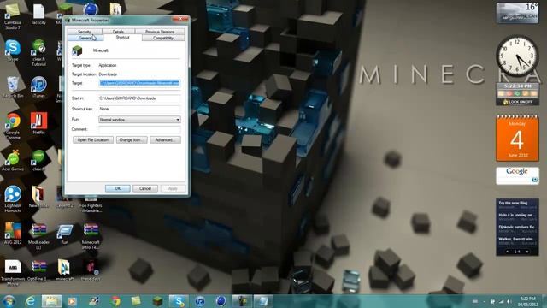The width and height of the screenshot is (547, 308).
Task: Open Sticky Notes from the taskbar
Action: click(x=136, y=301)
